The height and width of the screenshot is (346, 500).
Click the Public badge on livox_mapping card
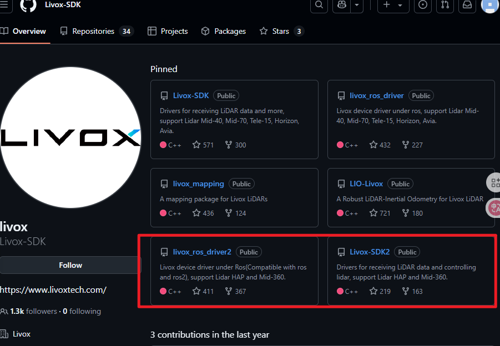[x=241, y=184]
